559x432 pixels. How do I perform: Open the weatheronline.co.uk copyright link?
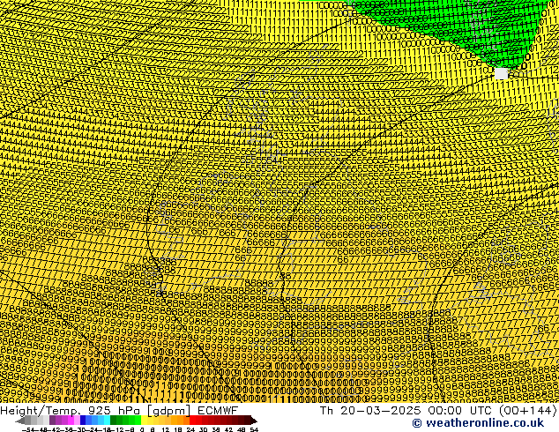click(477, 422)
